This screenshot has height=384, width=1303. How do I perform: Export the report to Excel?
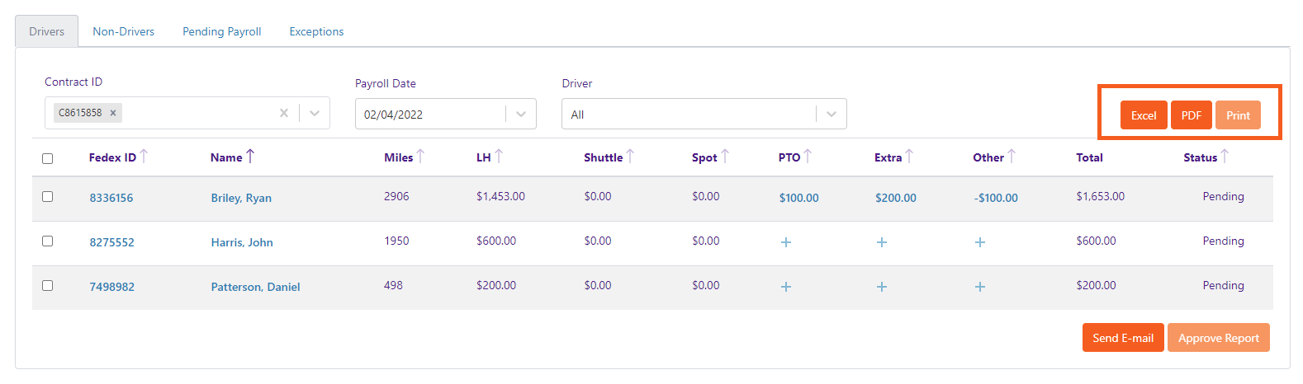click(1144, 115)
